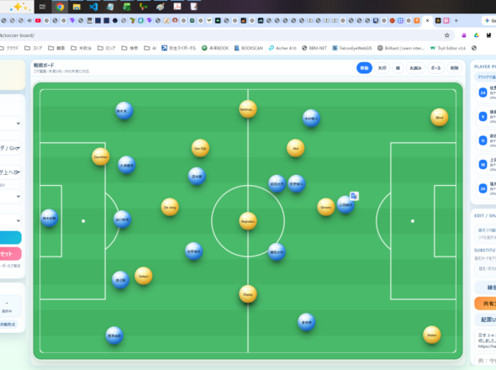
Task: Click the pink セット reset button
Action: click(10, 254)
